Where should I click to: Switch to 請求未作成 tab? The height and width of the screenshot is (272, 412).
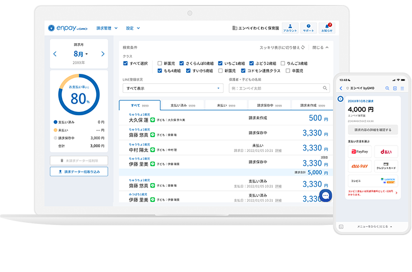[x=312, y=105]
